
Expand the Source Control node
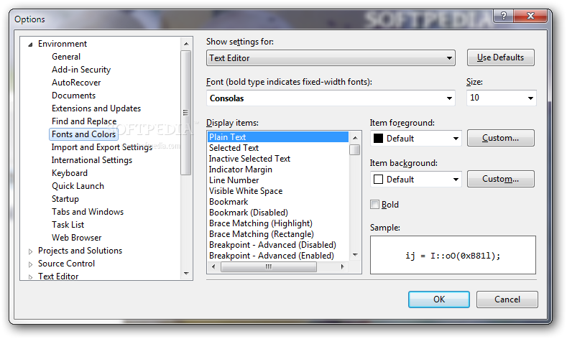pos(31,264)
